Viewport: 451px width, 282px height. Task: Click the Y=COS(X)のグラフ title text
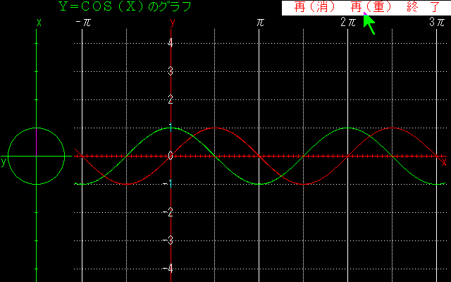click(125, 6)
